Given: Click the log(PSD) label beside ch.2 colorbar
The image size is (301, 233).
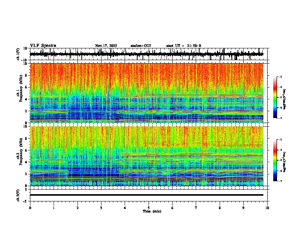Looking at the screenshot, I should [x=285, y=162].
